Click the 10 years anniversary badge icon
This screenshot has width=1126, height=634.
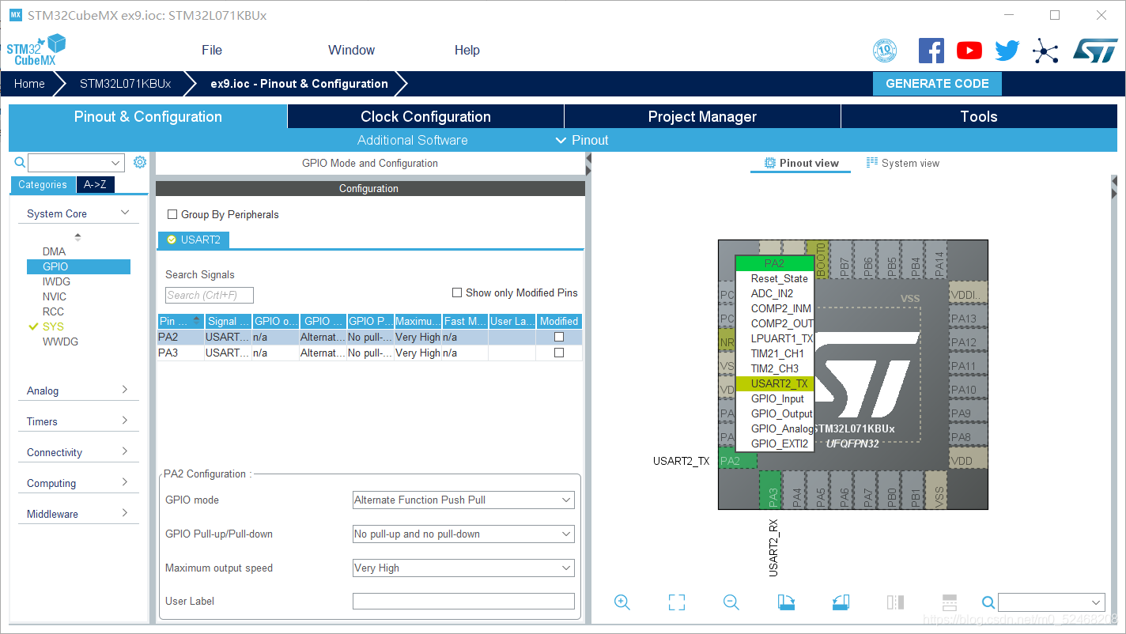coord(885,51)
